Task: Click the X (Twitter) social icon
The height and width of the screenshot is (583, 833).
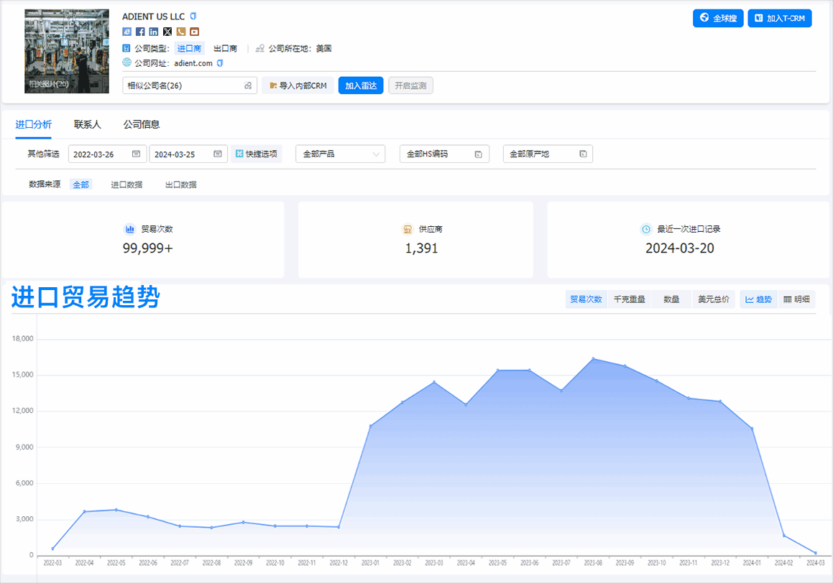Action: coord(167,32)
